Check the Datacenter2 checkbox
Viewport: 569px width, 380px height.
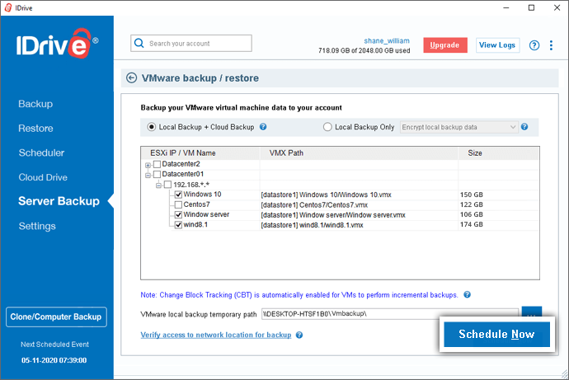click(158, 164)
